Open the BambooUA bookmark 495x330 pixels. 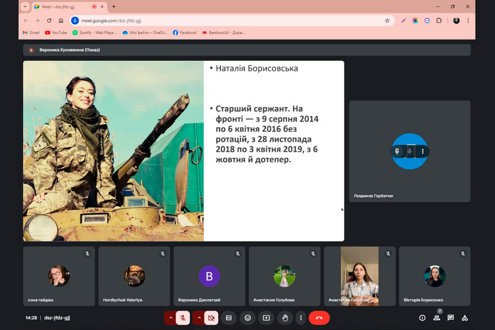[223, 32]
